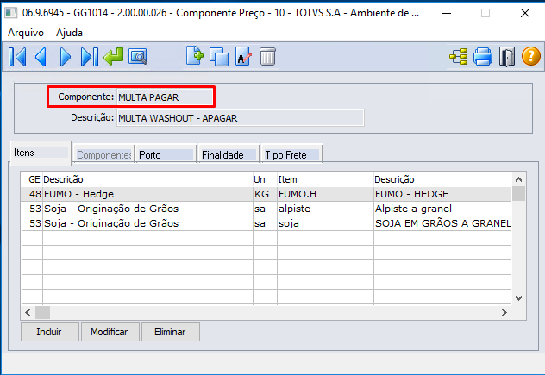Click the horizontal scrollbar thumb
The height and width of the screenshot is (375, 545).
[x=42, y=312]
